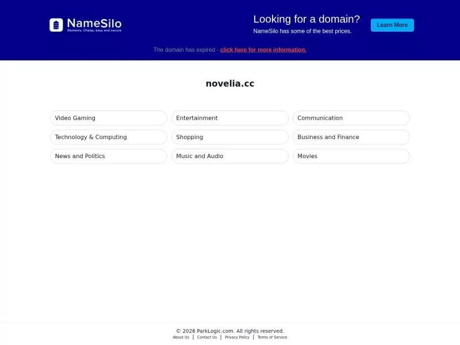The image size is (460, 345).
Task: Select Business and Finance category
Action: (351, 137)
